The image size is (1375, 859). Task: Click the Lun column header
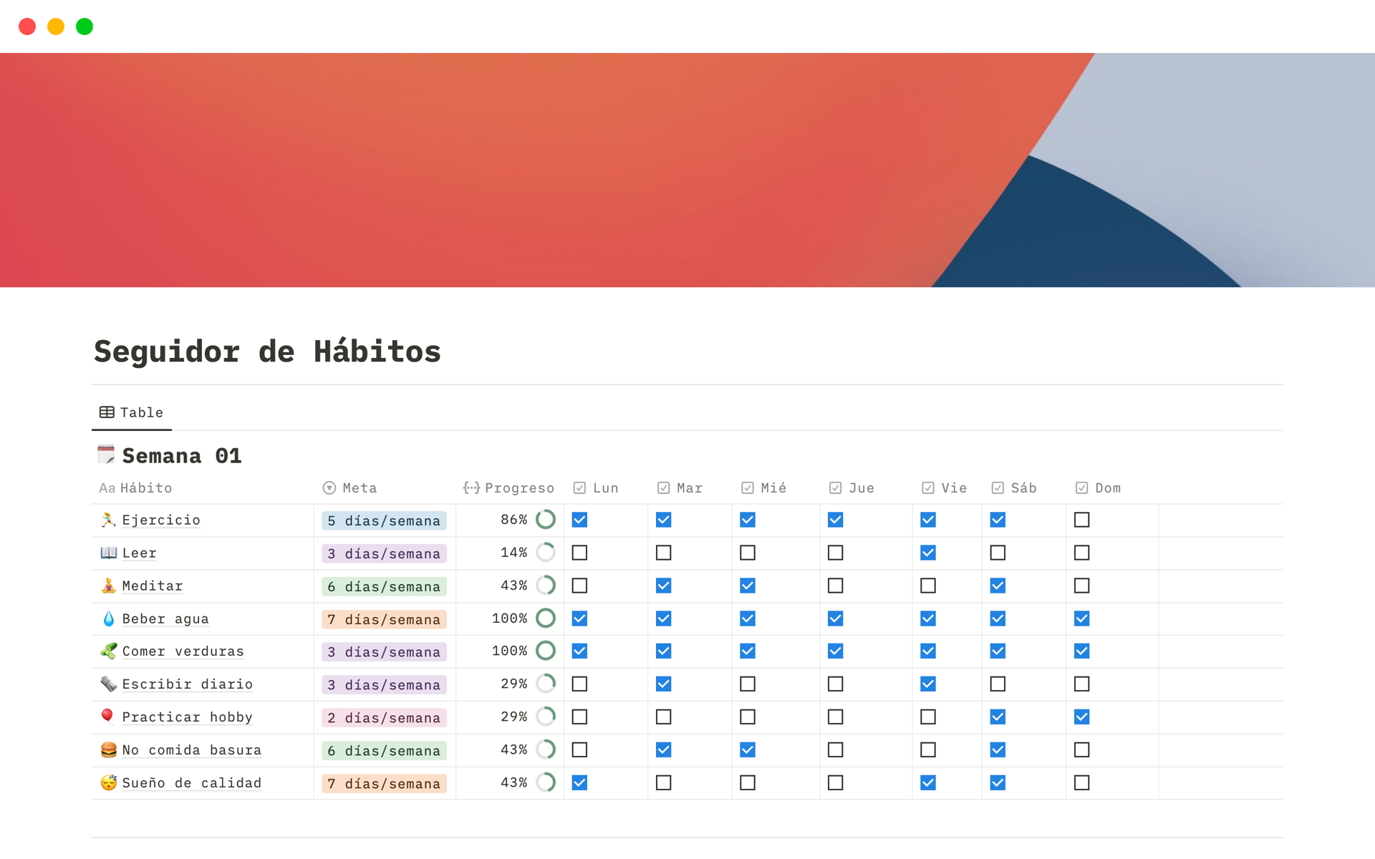[597, 487]
